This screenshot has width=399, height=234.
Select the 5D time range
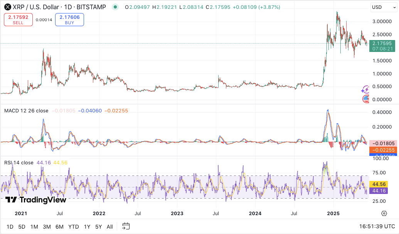click(22, 227)
